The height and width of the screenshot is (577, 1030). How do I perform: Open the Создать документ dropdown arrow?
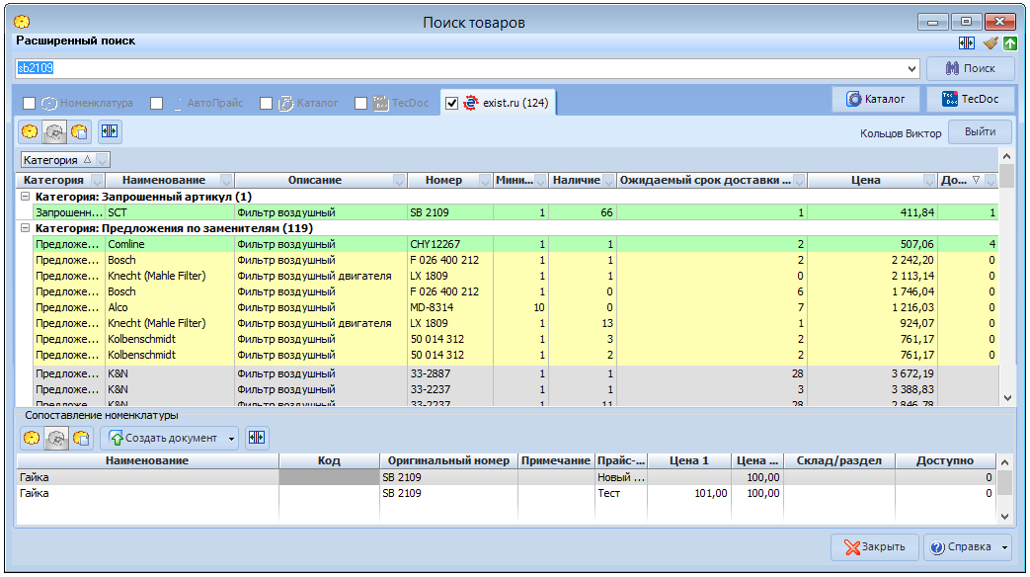(231, 439)
